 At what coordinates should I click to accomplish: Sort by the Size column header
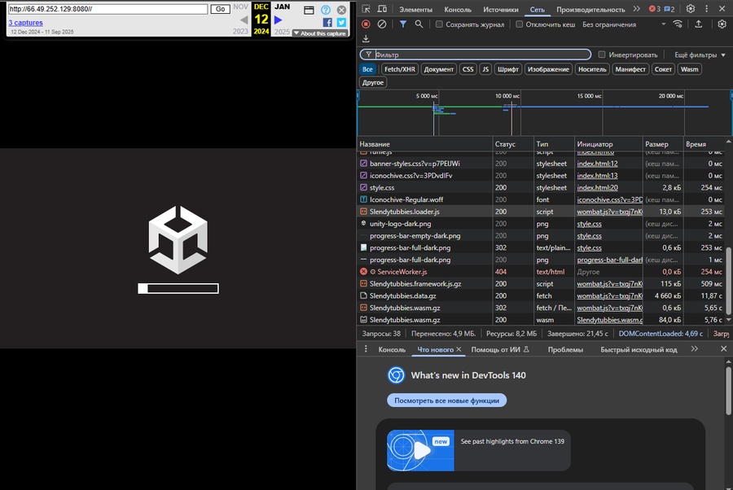662,144
